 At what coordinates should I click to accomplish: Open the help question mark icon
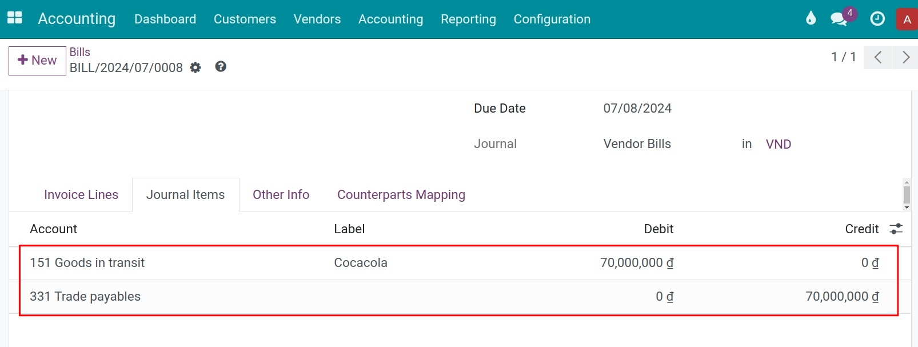pyautogui.click(x=221, y=67)
